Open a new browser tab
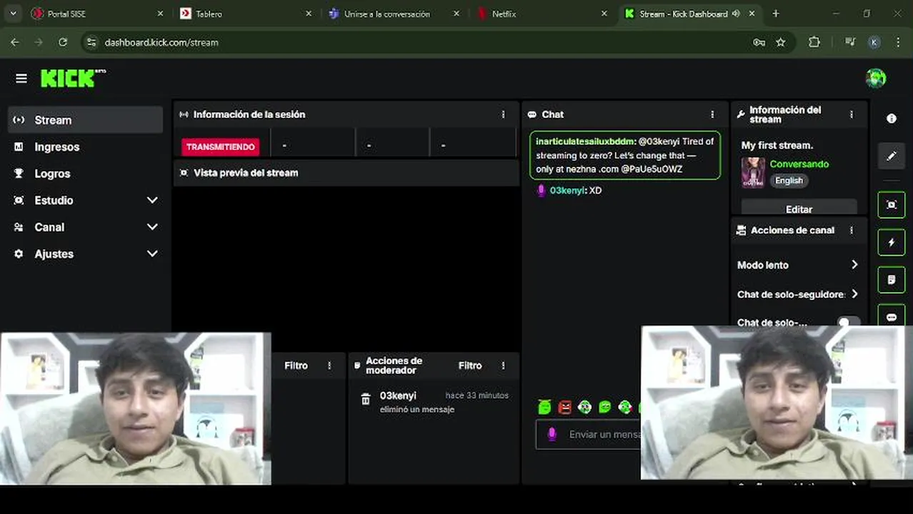This screenshot has width=913, height=514. 776,14
